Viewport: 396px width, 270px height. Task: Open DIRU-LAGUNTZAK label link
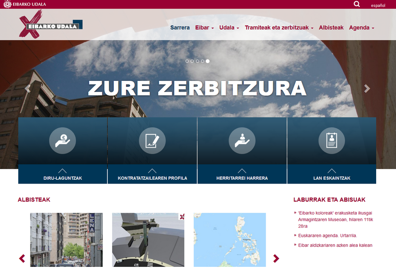pyautogui.click(x=63, y=178)
